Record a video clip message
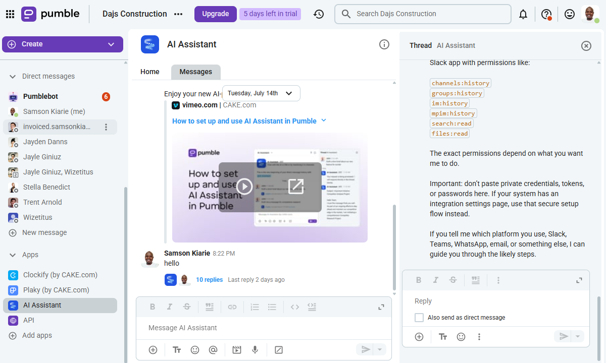Image resolution: width=606 pixels, height=363 pixels. (x=237, y=349)
